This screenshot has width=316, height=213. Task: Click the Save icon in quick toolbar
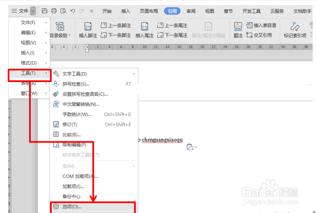click(x=45, y=10)
